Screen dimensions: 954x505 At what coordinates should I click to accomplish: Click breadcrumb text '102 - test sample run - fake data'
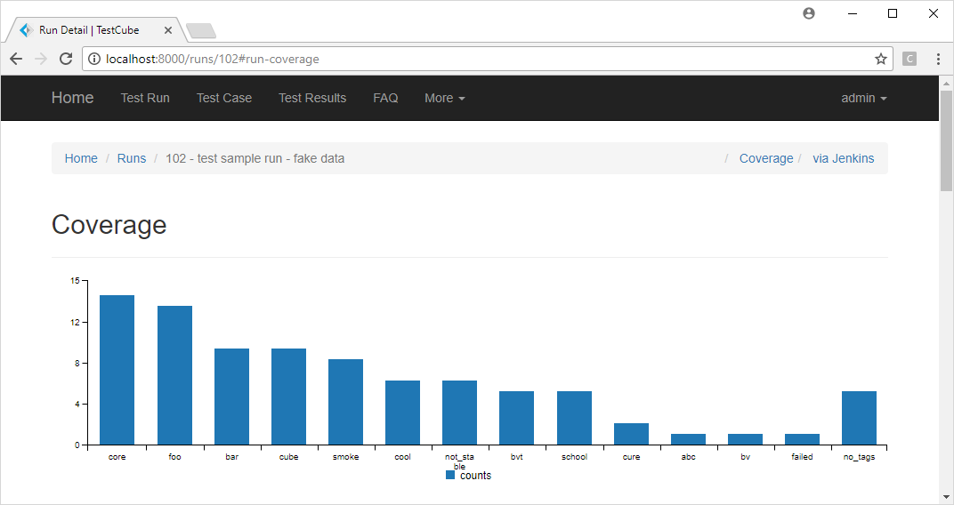click(255, 158)
